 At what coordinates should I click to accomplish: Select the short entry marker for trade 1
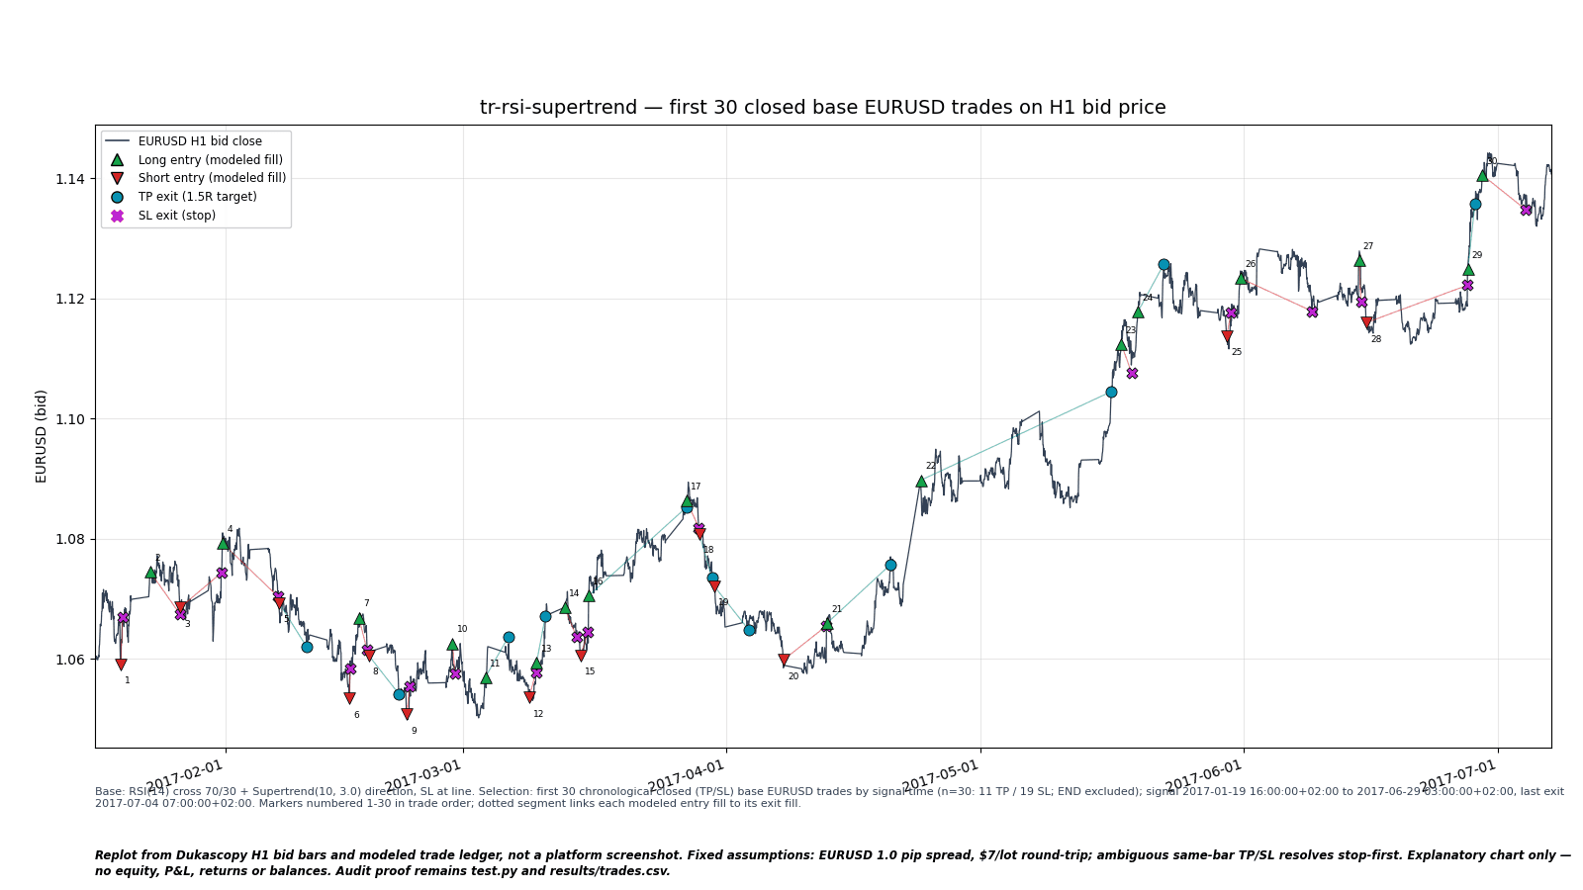click(121, 665)
